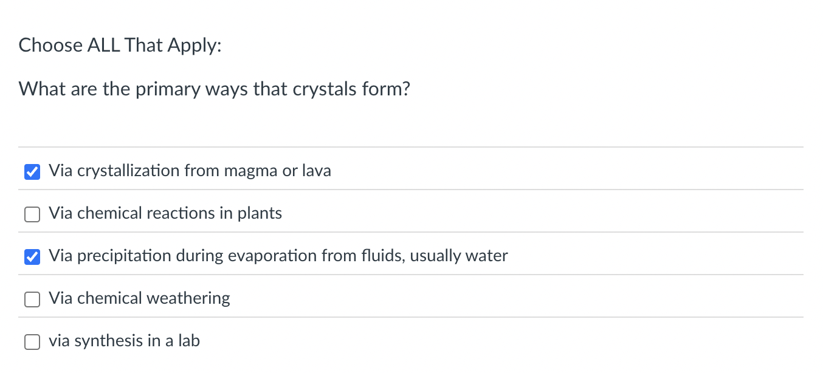Click the label 'via synthesis in a lab'
This screenshot has height=373, width=823.
coord(125,341)
